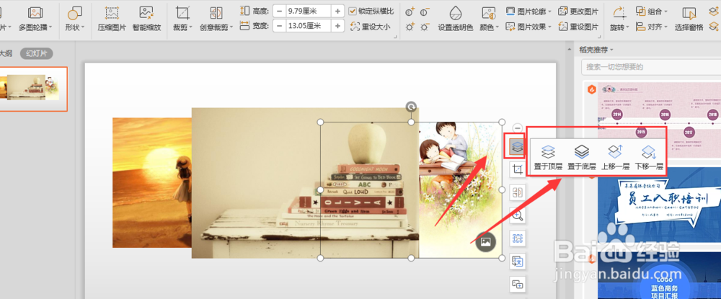
Task: Click the crop icon in floating toolbar
Action: click(517, 170)
